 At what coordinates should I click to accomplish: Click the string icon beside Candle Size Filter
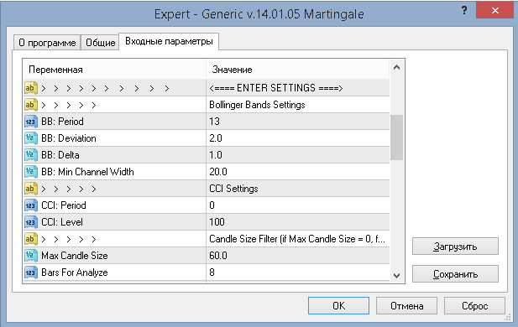[x=31, y=239]
